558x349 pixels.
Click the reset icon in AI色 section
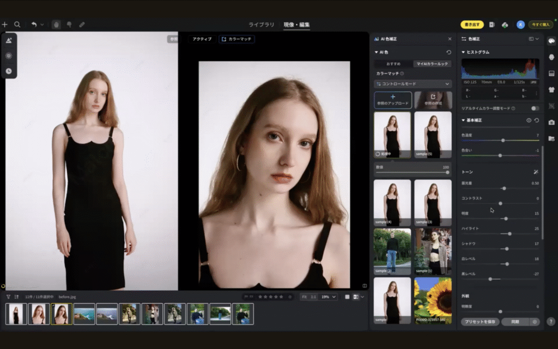pos(448,52)
